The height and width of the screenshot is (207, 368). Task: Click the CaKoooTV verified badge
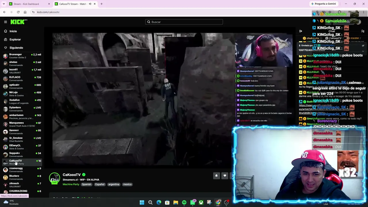[84, 175]
